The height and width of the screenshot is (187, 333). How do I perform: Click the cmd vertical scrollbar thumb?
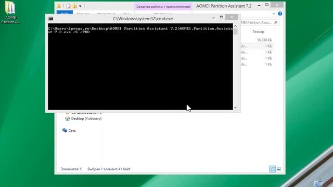click(235, 32)
